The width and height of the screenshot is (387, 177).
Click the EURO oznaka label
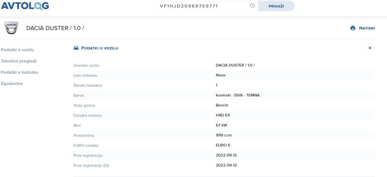pos(86,146)
